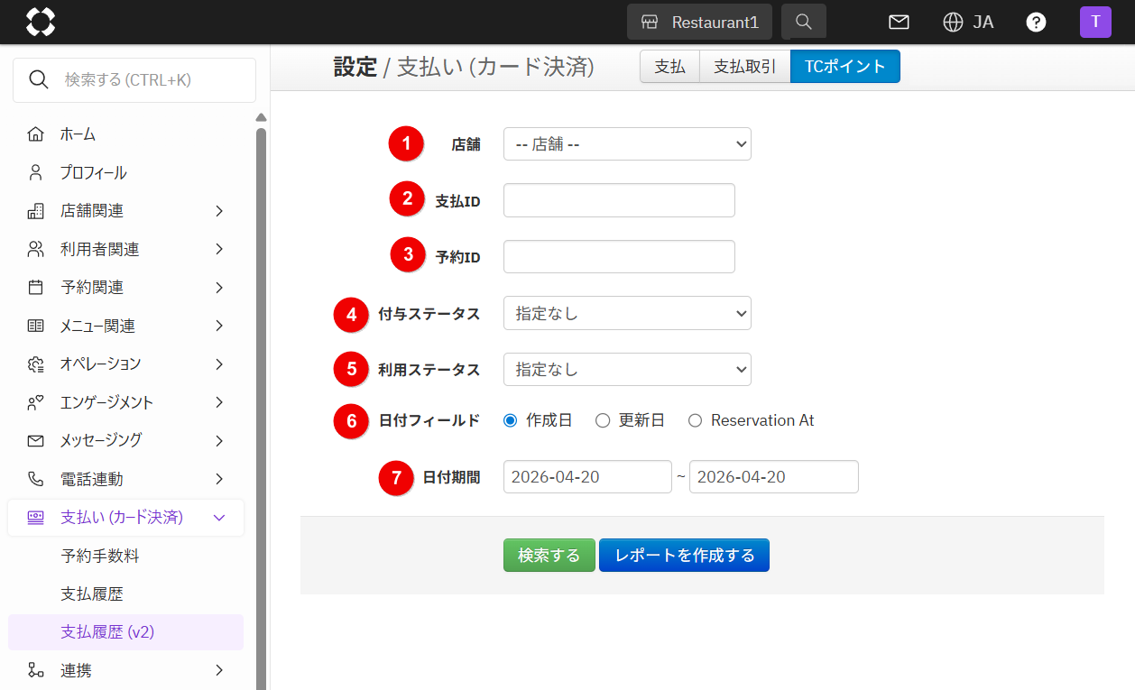The width and height of the screenshot is (1135, 690).
Task: Click the green 検索する button
Action: pyautogui.click(x=549, y=556)
